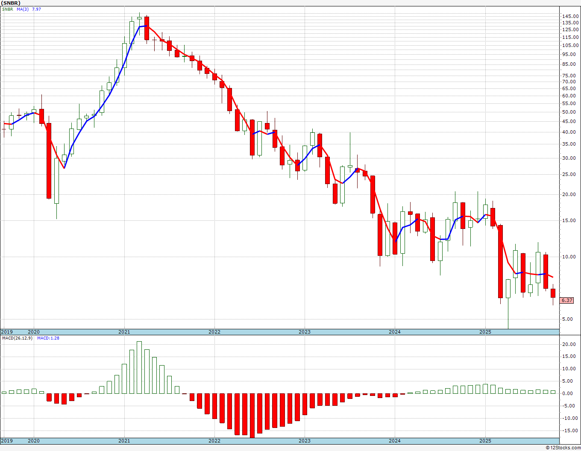Select 2021 on the price chart timeline
Viewport: 581px width, 451px height.
124,332
